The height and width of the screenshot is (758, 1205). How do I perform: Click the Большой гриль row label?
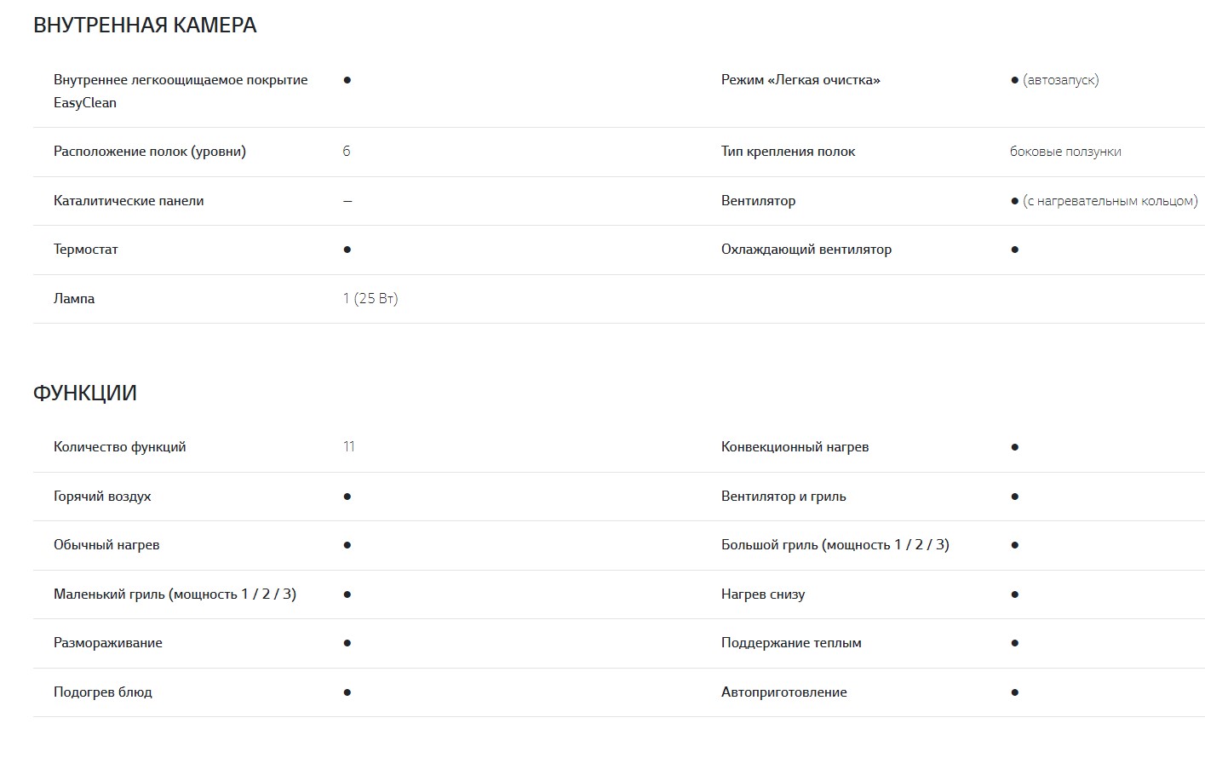click(x=835, y=545)
